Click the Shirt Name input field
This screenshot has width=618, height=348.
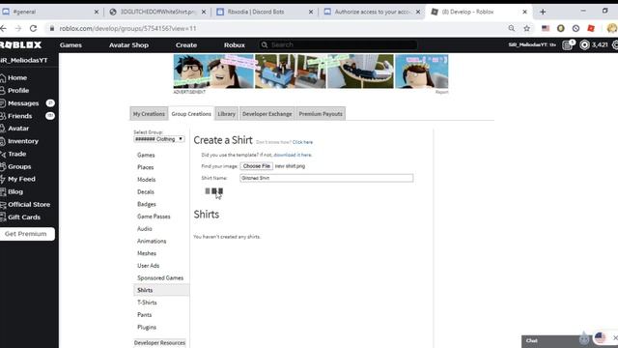(x=326, y=178)
